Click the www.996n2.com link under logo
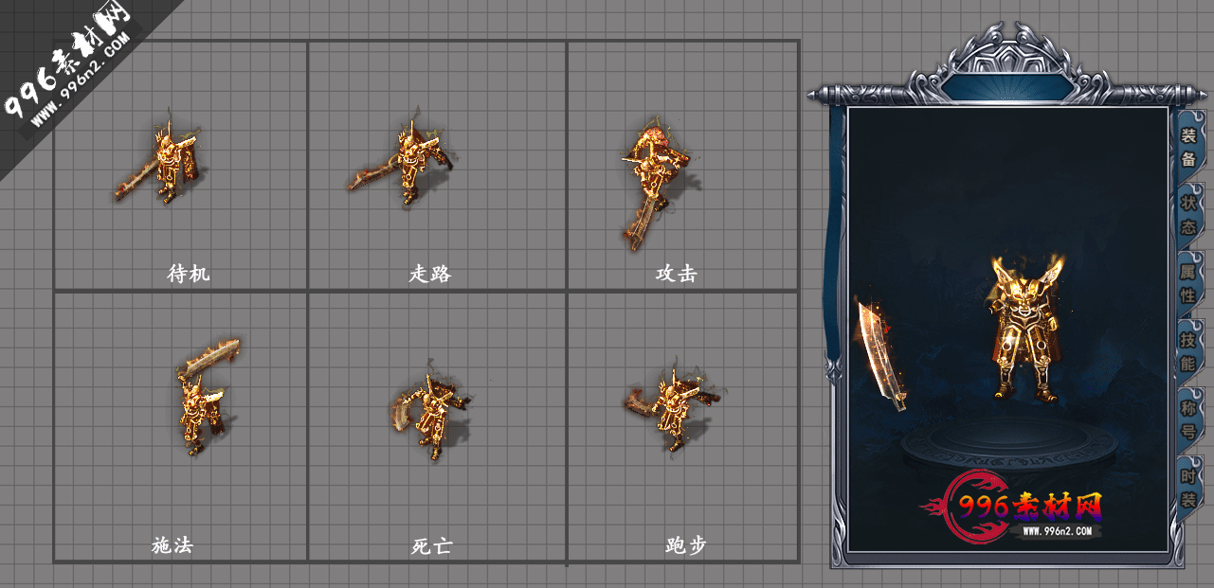Image resolution: width=1214 pixels, height=588 pixels. [1061, 532]
